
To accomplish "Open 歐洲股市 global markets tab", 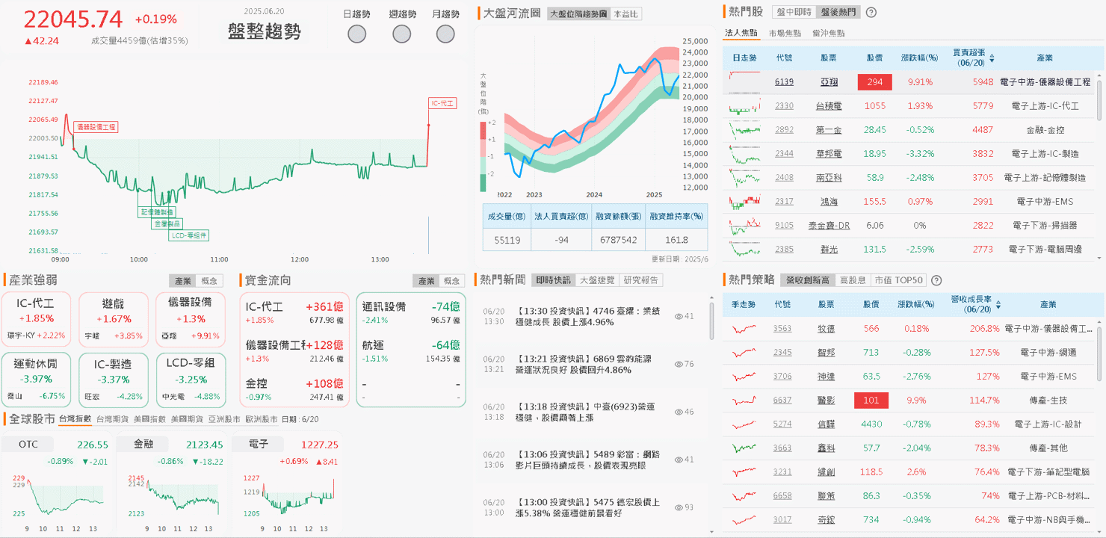I will point(261,419).
